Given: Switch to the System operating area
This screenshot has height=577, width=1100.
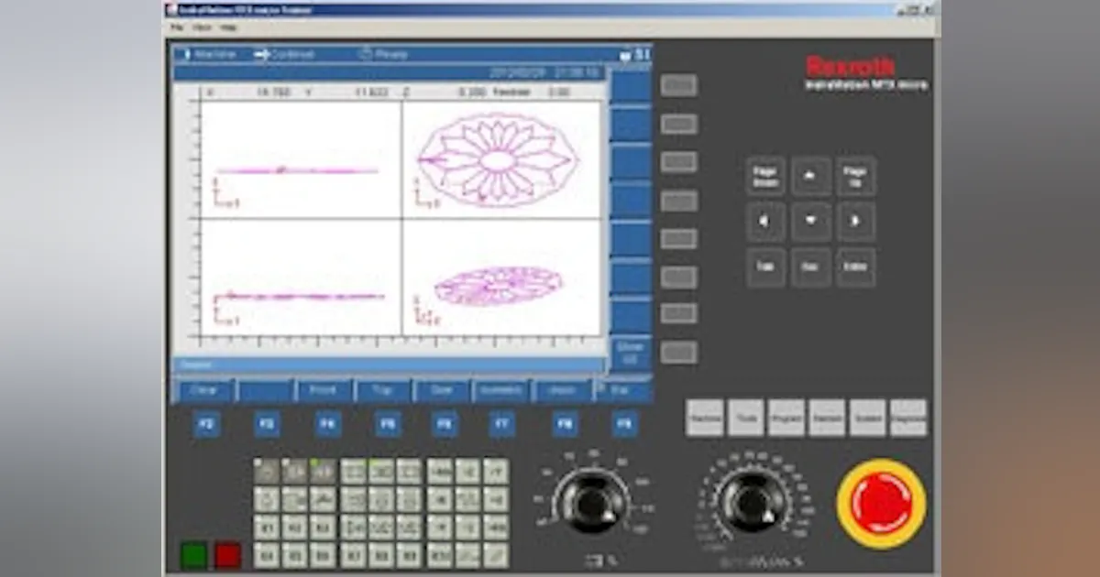Looking at the screenshot, I should (867, 418).
